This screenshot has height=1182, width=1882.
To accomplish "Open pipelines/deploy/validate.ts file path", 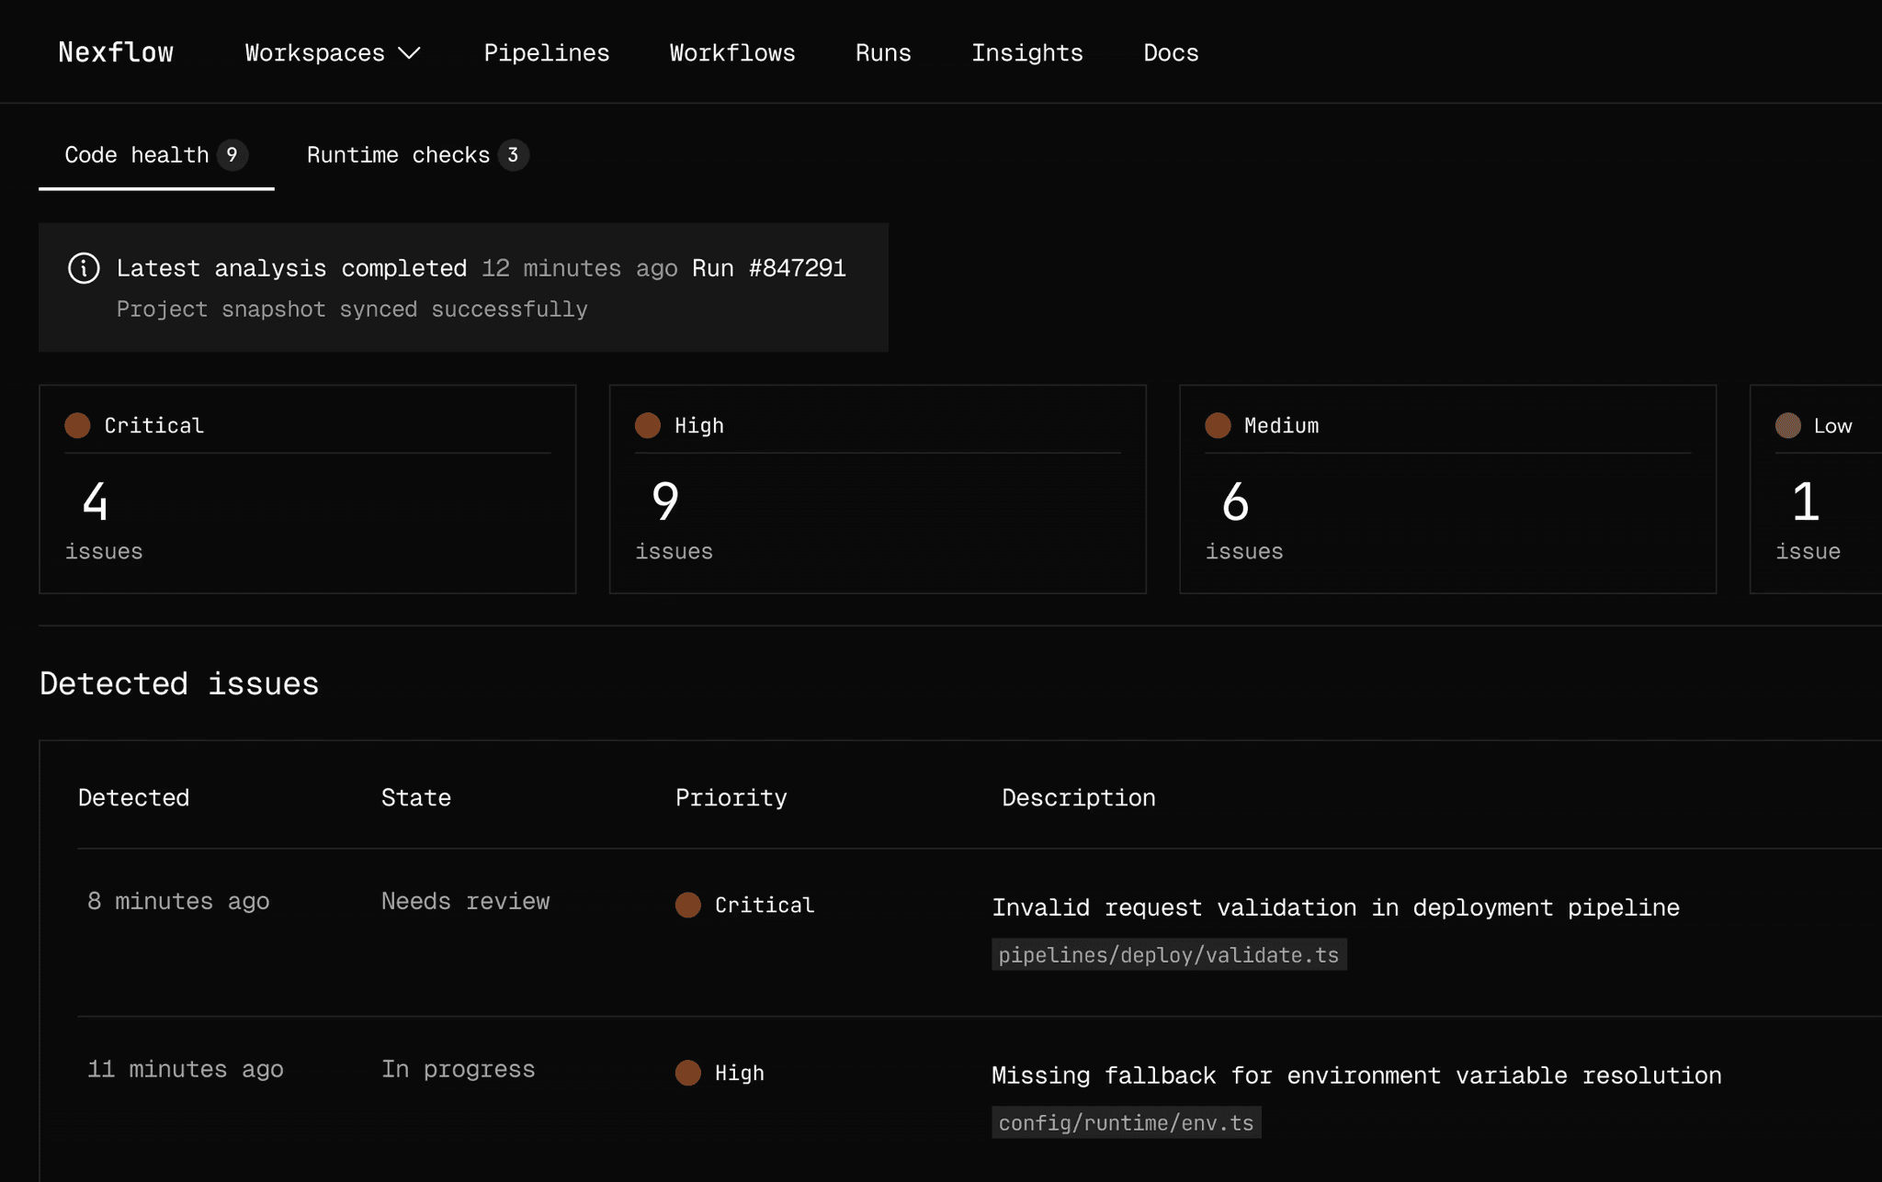I will 1168,955.
